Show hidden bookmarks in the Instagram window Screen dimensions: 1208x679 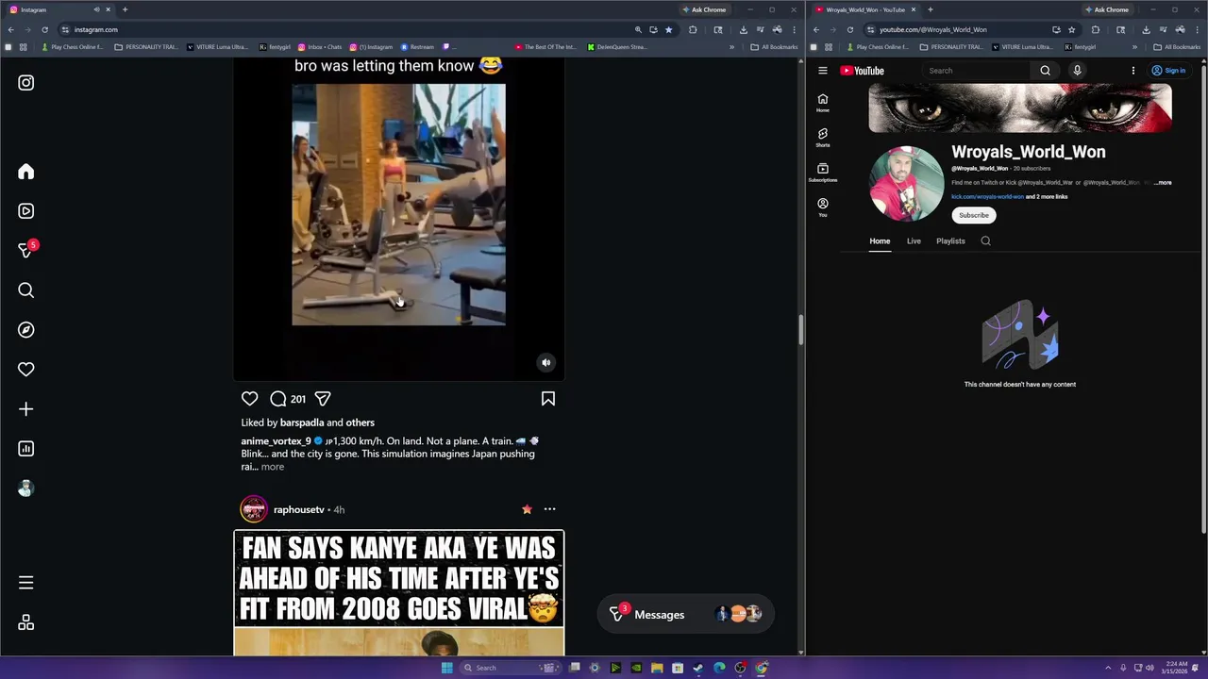click(731, 47)
